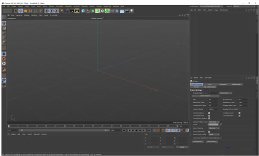Toggle the Y axis lock
The width and height of the screenshot is (259, 156).
click(51, 11)
